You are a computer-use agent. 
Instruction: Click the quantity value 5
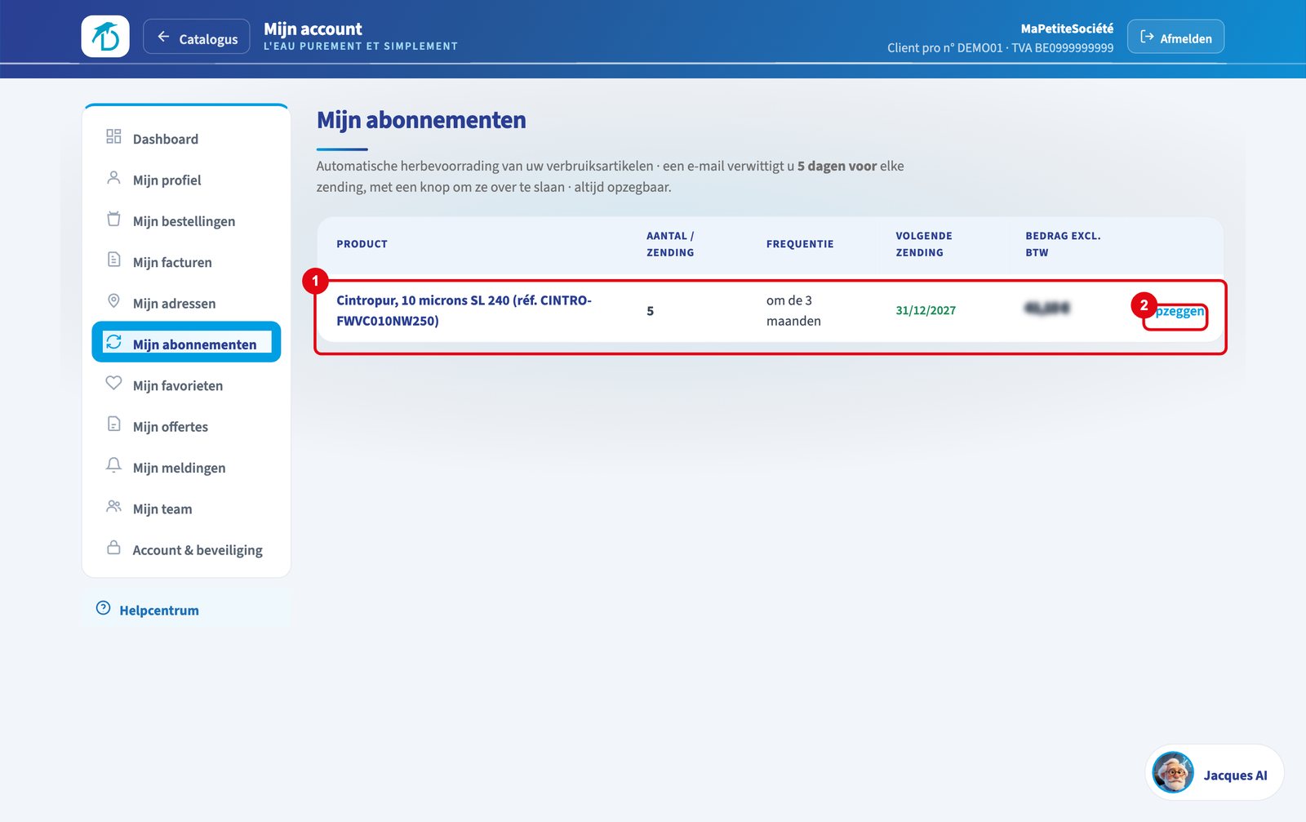[650, 311]
